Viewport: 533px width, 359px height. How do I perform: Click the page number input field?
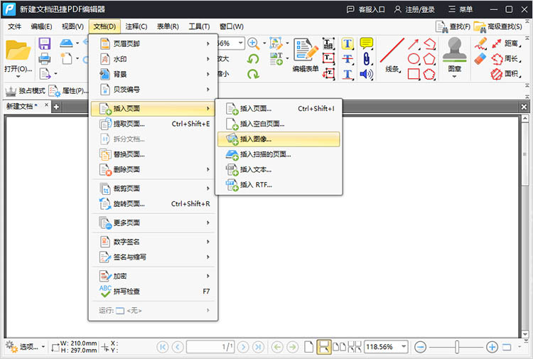210,347
